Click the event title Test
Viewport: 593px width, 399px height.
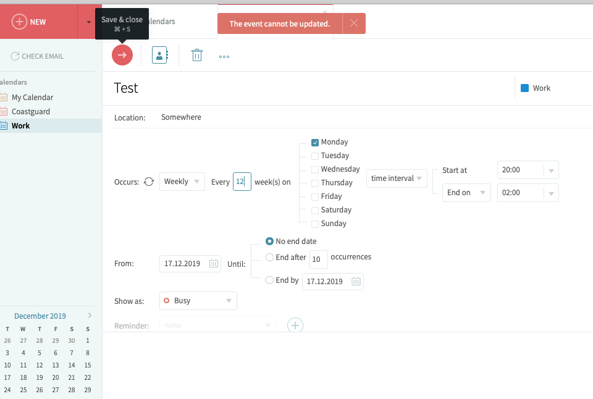(x=126, y=88)
